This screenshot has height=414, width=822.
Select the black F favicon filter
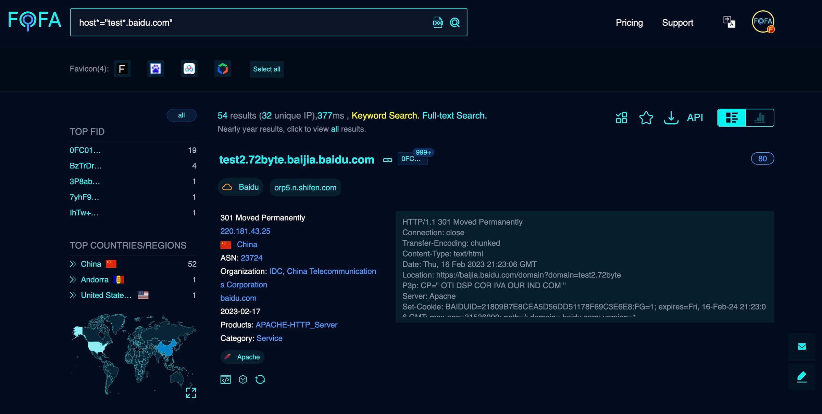pos(122,68)
